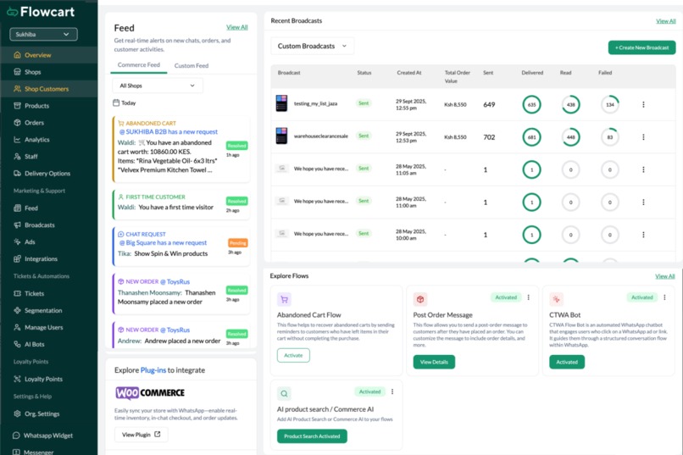This screenshot has width=683, height=455.
Task: Click View All in Recent Broadcasts
Action: 665,21
